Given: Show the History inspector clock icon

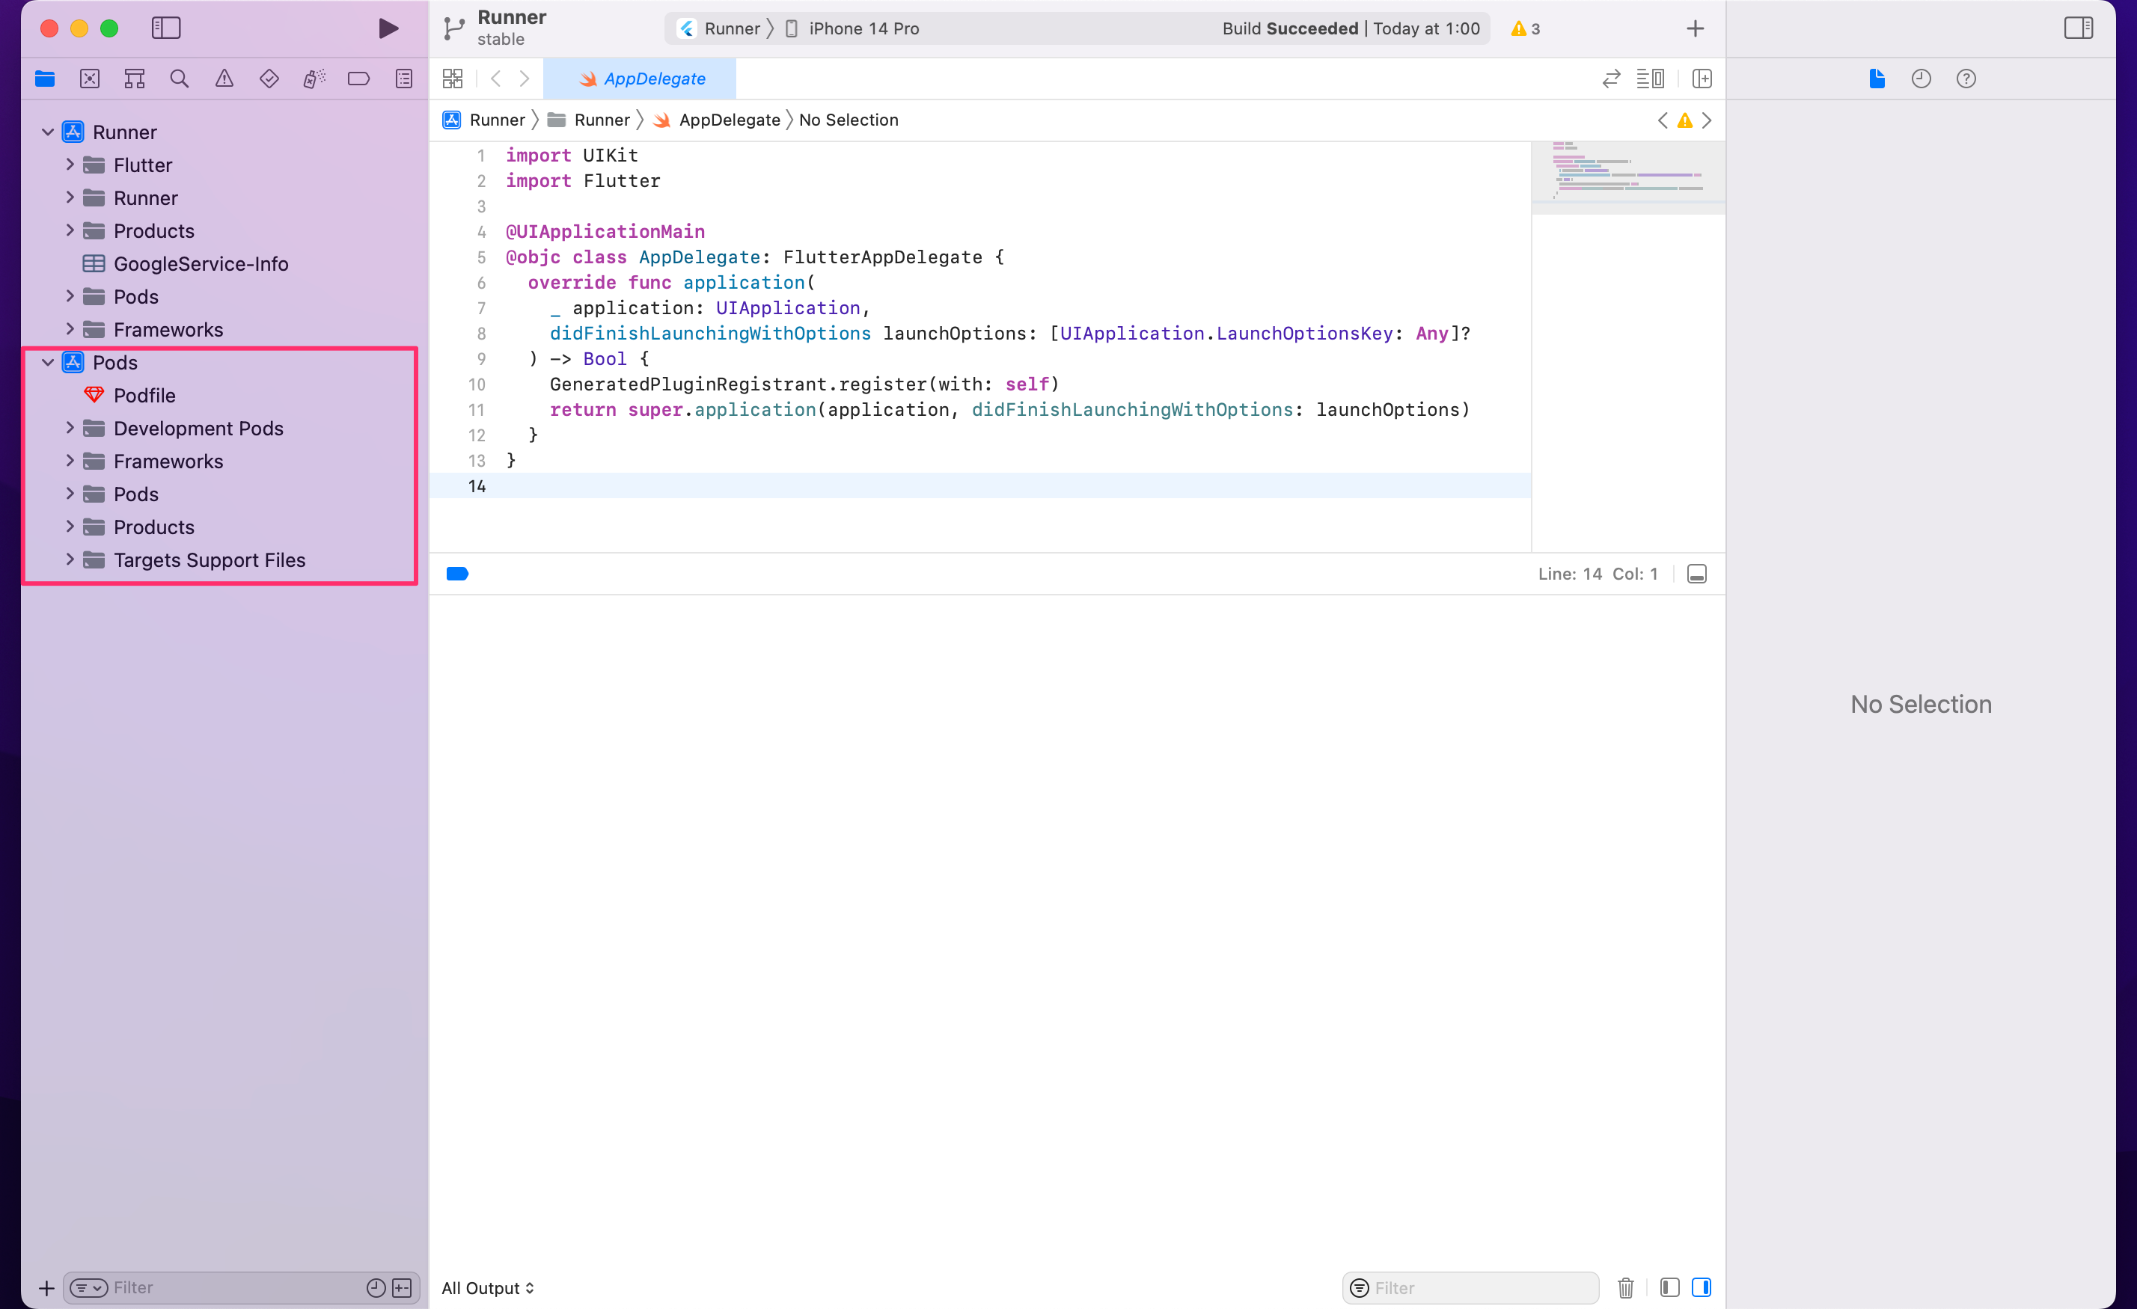Looking at the screenshot, I should point(1921,79).
